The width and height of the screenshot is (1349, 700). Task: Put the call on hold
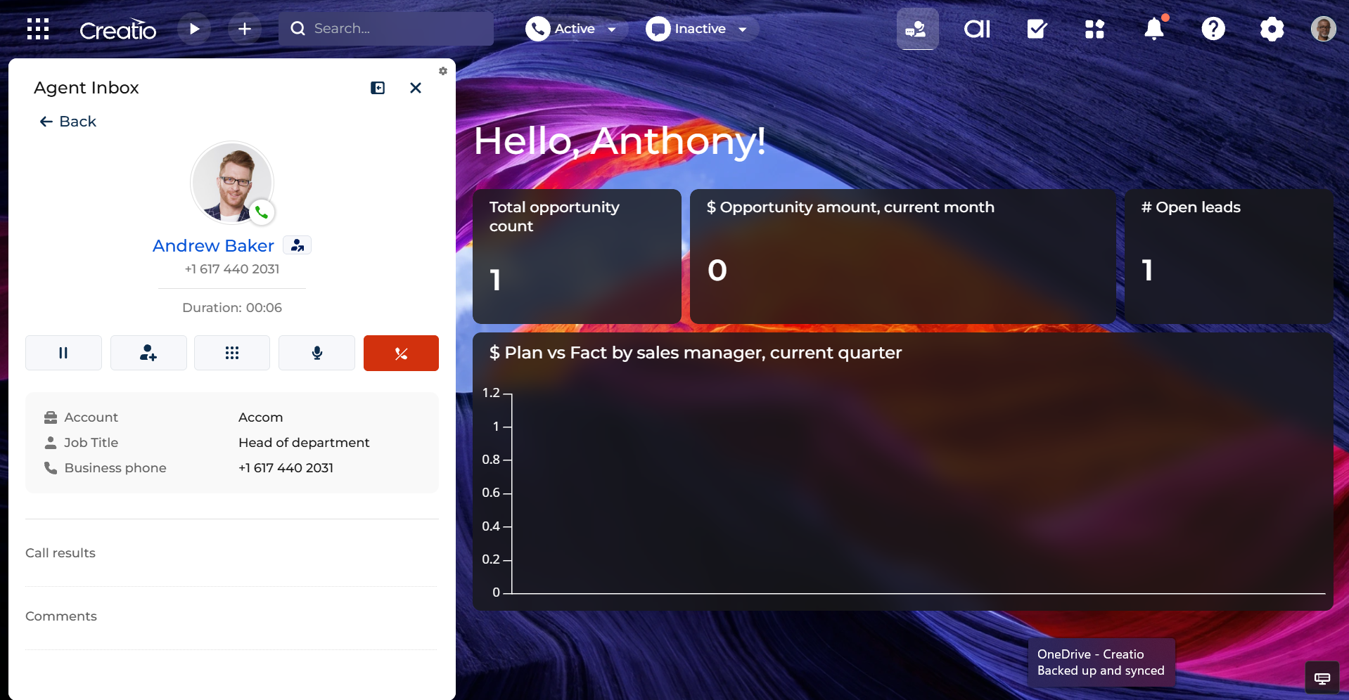[x=63, y=353]
